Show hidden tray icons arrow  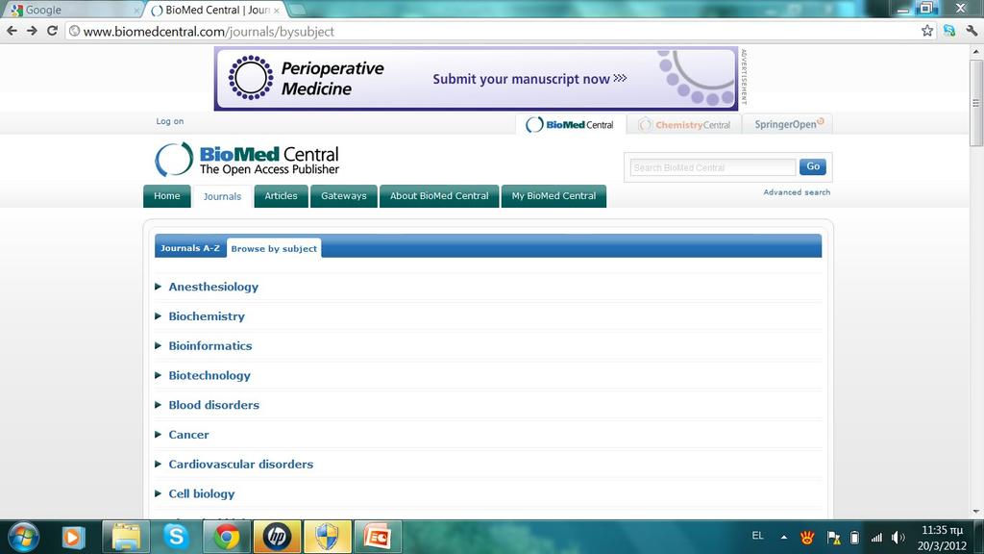pyautogui.click(x=784, y=537)
